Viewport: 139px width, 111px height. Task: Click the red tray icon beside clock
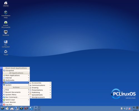130,109
